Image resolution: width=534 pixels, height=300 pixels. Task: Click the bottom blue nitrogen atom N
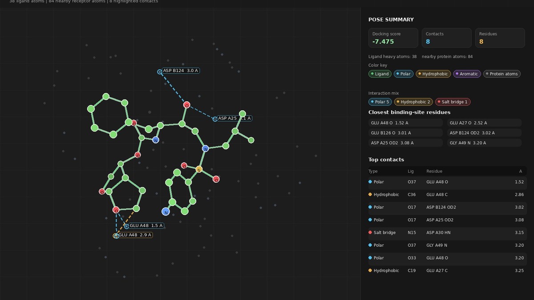click(166, 212)
